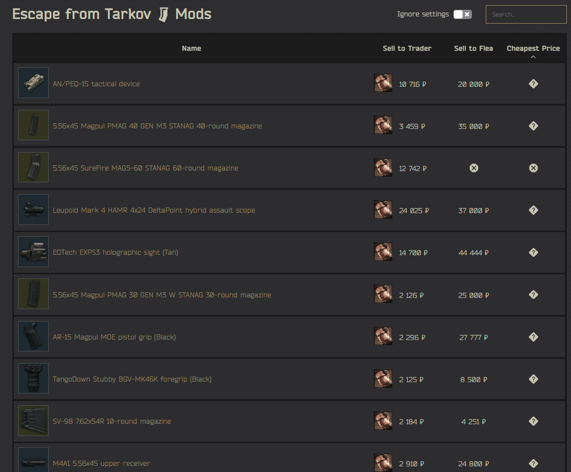Click the knife icon in the page title
This screenshot has height=472, width=571.
[163, 14]
